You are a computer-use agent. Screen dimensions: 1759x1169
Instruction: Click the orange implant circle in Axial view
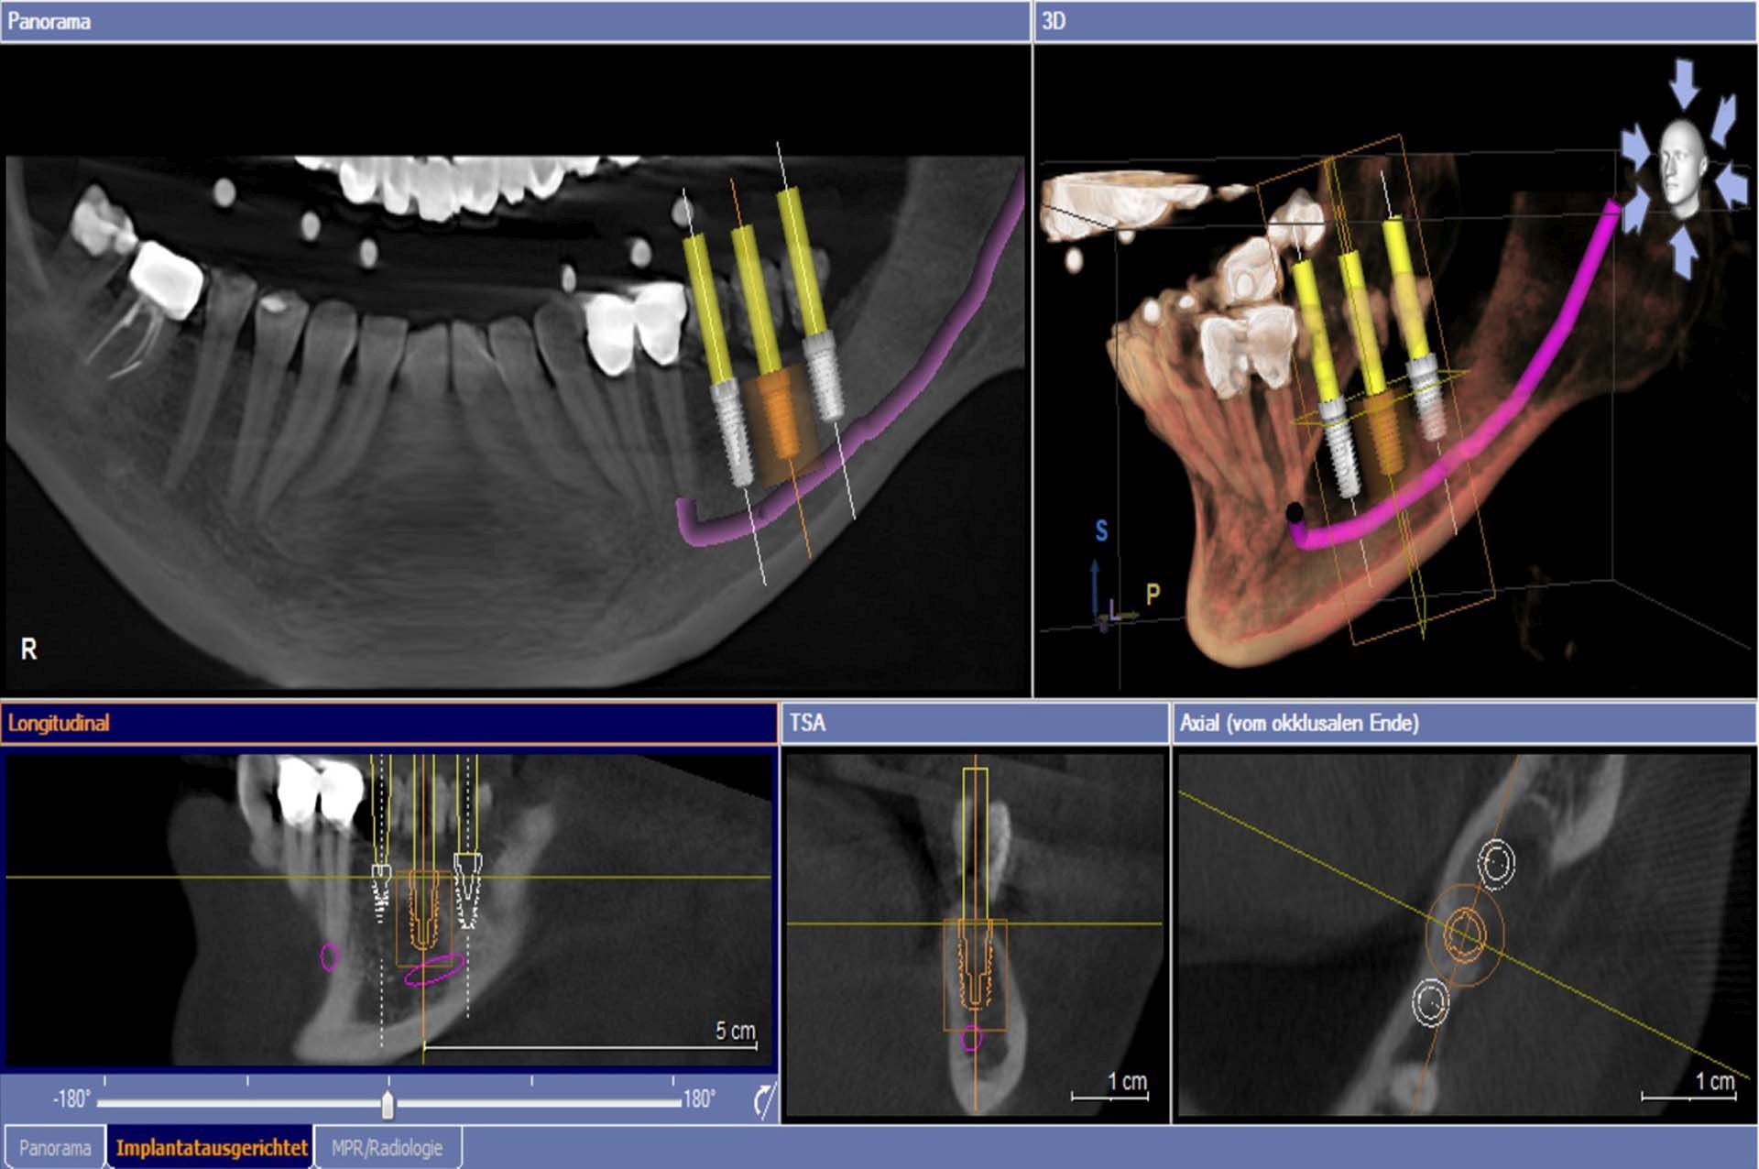point(1464,934)
